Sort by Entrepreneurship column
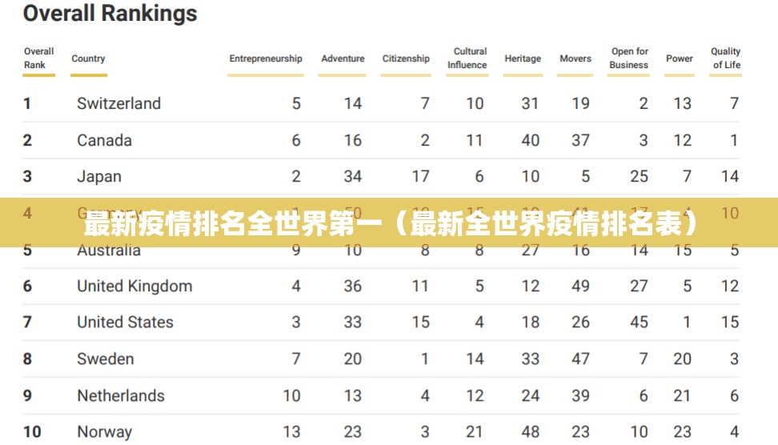 click(x=266, y=58)
